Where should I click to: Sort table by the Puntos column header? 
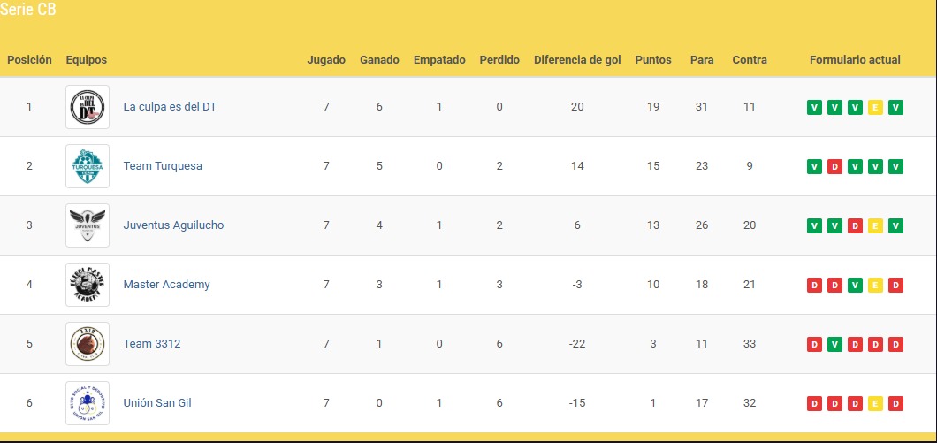coord(653,60)
